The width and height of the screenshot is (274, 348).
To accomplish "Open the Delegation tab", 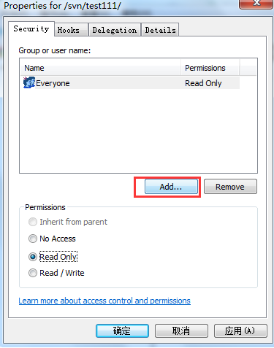I will [115, 30].
